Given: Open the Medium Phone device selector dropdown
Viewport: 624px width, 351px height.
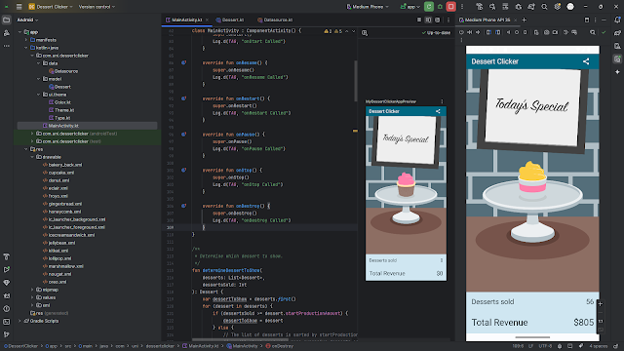Looking at the screenshot, I should (368, 7).
